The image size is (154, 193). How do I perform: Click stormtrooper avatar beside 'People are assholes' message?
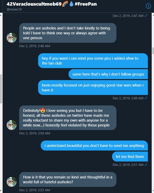12,38
